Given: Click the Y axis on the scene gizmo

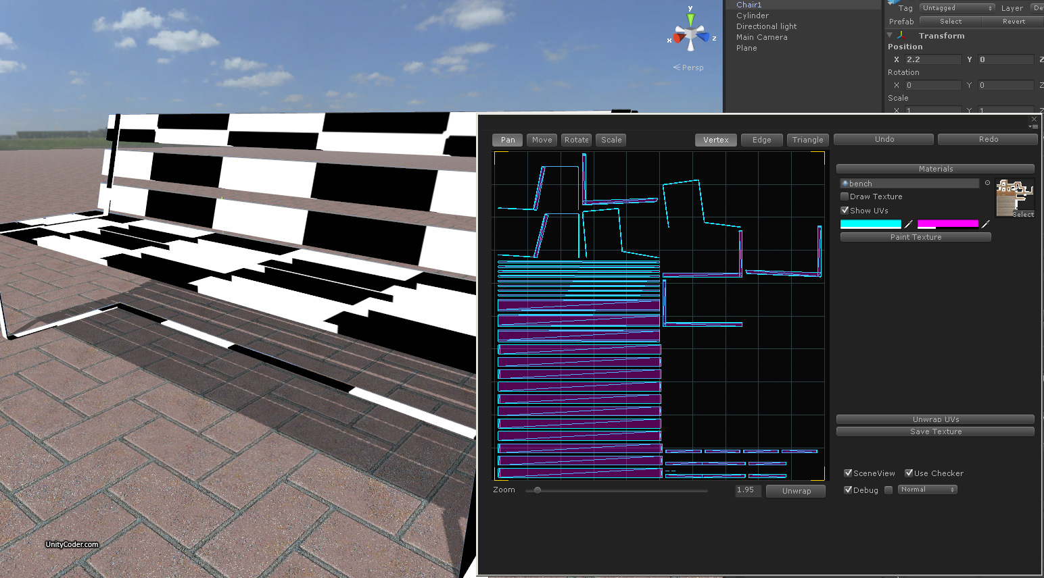Looking at the screenshot, I should pyautogui.click(x=690, y=9).
